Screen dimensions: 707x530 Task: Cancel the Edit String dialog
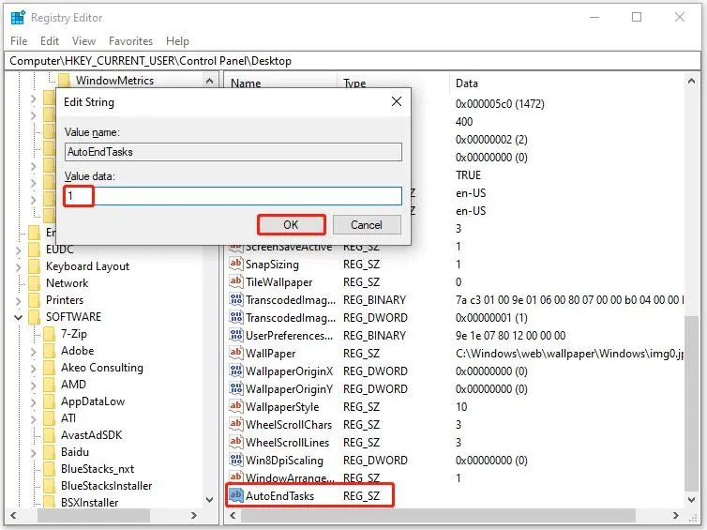367,224
